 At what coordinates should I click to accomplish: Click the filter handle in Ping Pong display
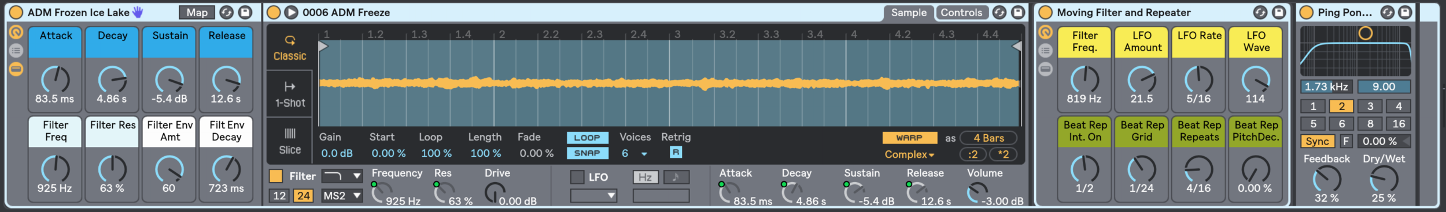[x=1365, y=33]
